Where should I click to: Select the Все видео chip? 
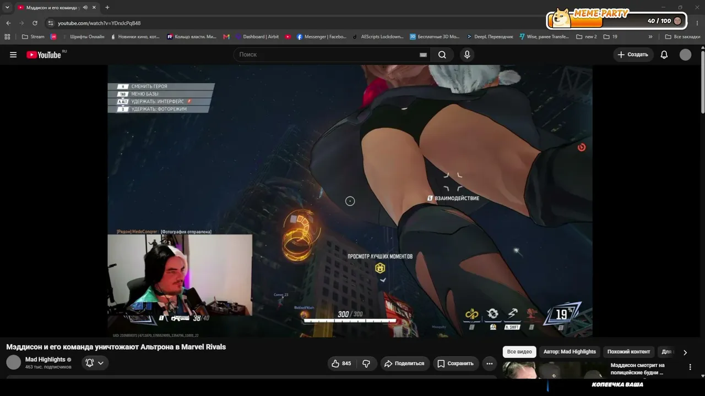point(519,352)
